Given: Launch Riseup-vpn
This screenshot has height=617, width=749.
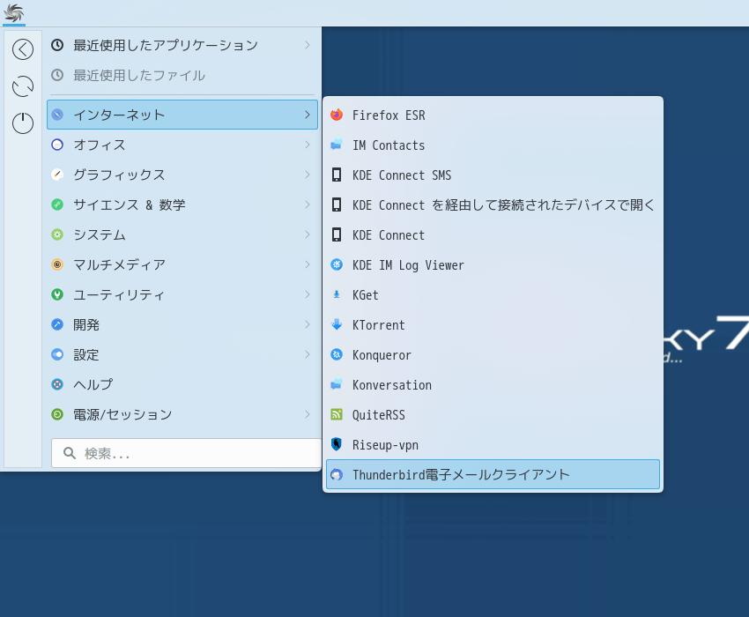Looking at the screenshot, I should (493, 445).
